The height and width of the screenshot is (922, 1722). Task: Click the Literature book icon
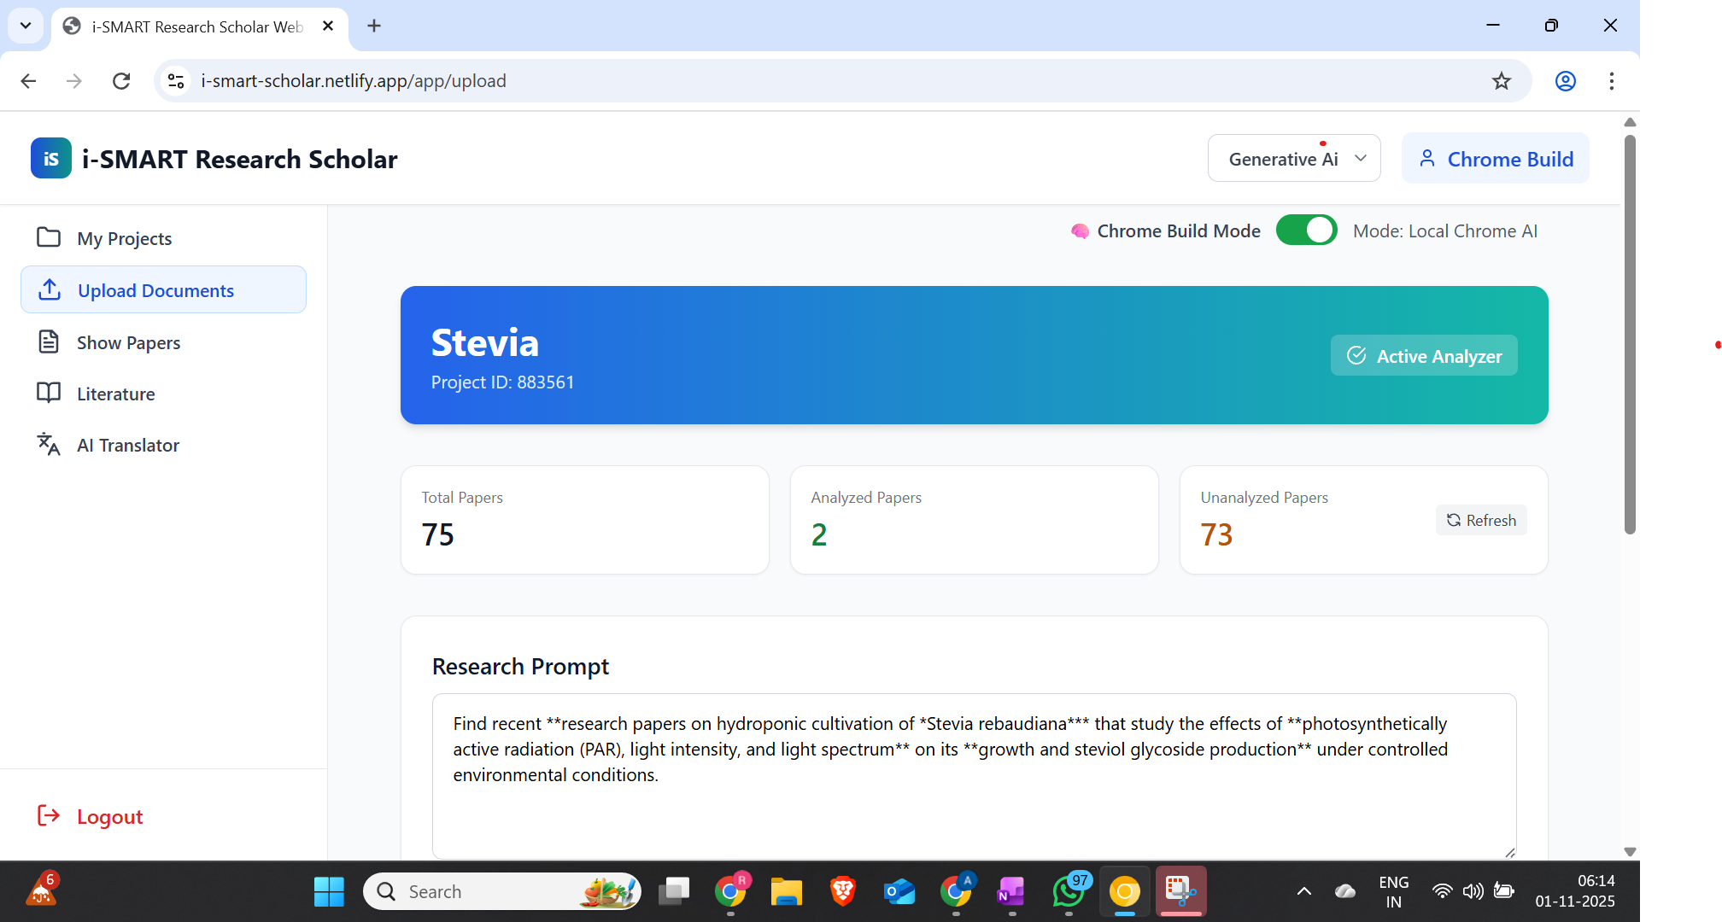[49, 394]
